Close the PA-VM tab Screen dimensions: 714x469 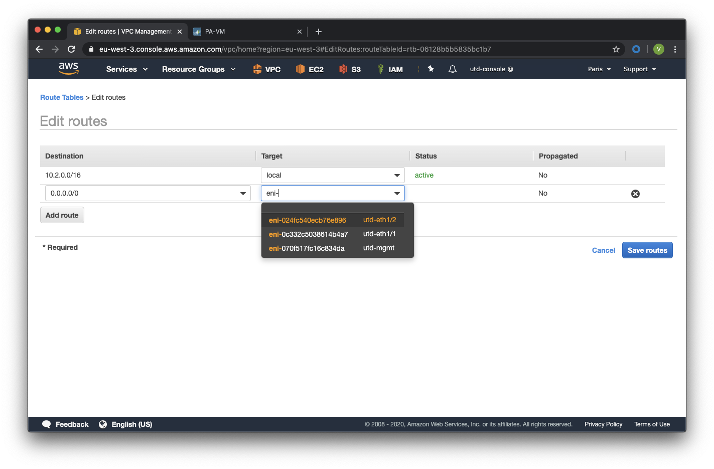pyautogui.click(x=300, y=32)
